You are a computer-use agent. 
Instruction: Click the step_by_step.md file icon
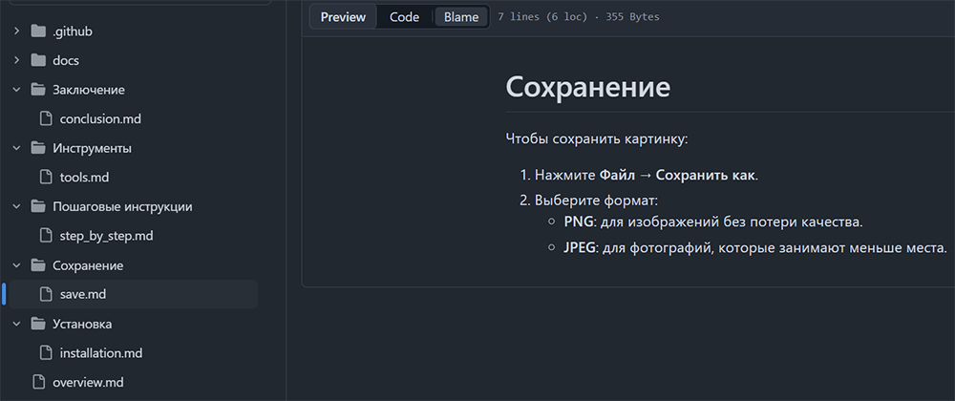tap(46, 236)
